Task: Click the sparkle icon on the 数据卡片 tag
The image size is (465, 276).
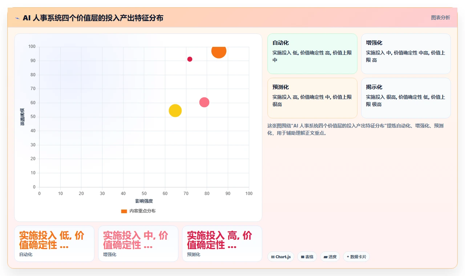Action: tap(348, 257)
